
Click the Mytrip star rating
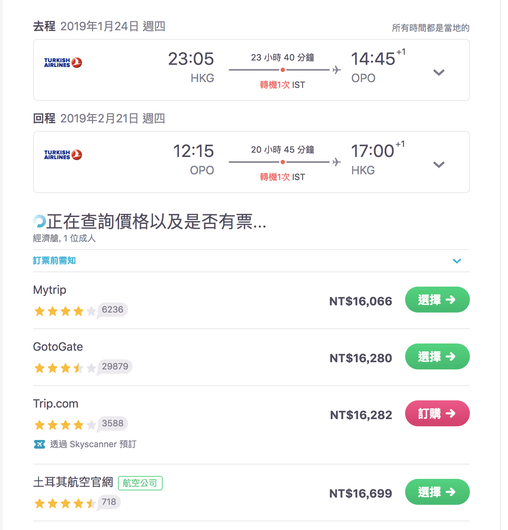pyautogui.click(x=65, y=311)
